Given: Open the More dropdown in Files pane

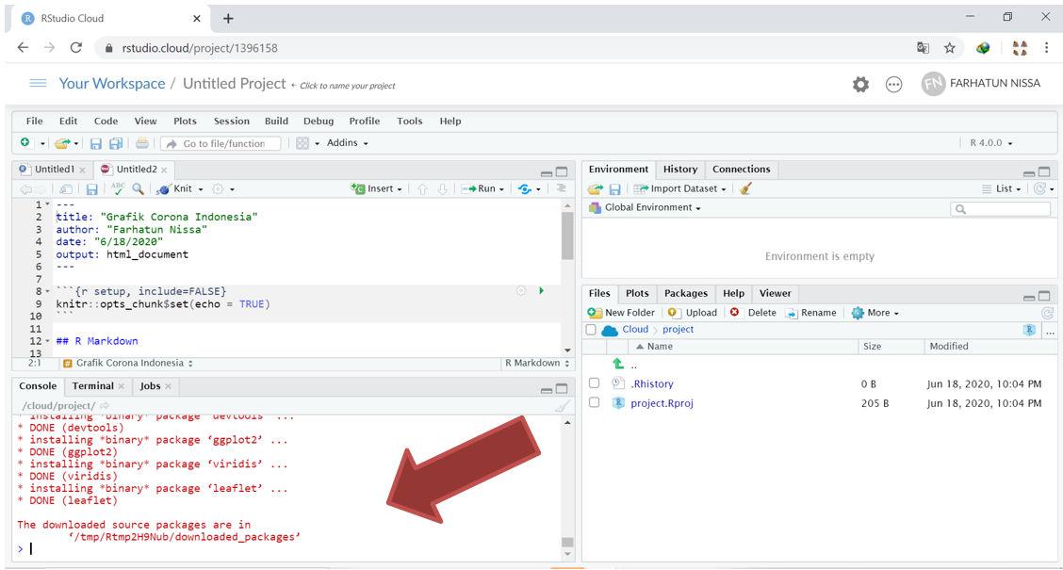Looking at the screenshot, I should [x=875, y=313].
